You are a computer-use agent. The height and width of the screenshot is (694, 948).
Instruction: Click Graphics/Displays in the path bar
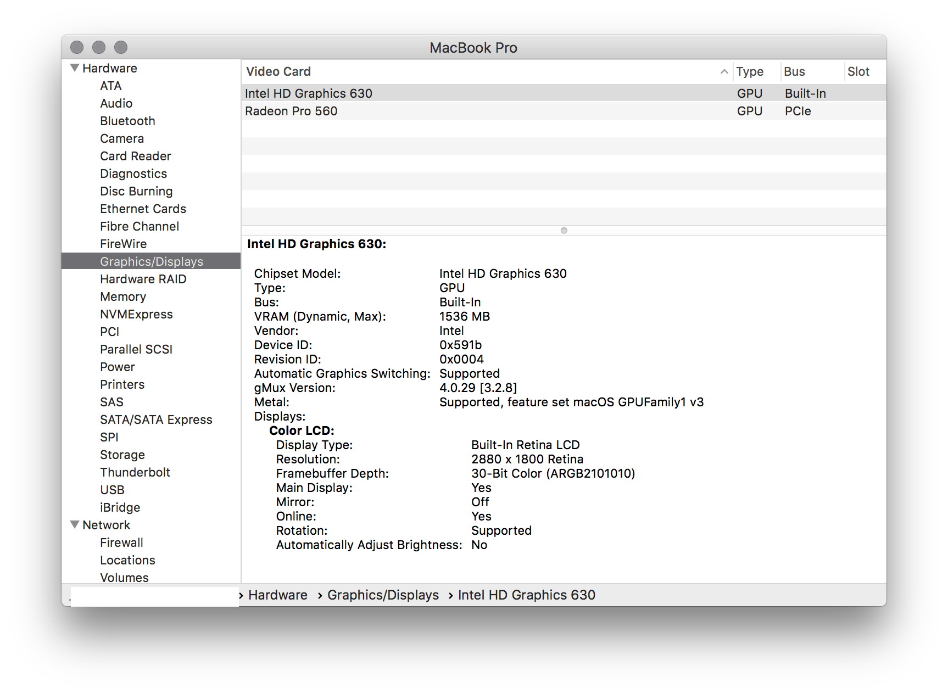383,595
